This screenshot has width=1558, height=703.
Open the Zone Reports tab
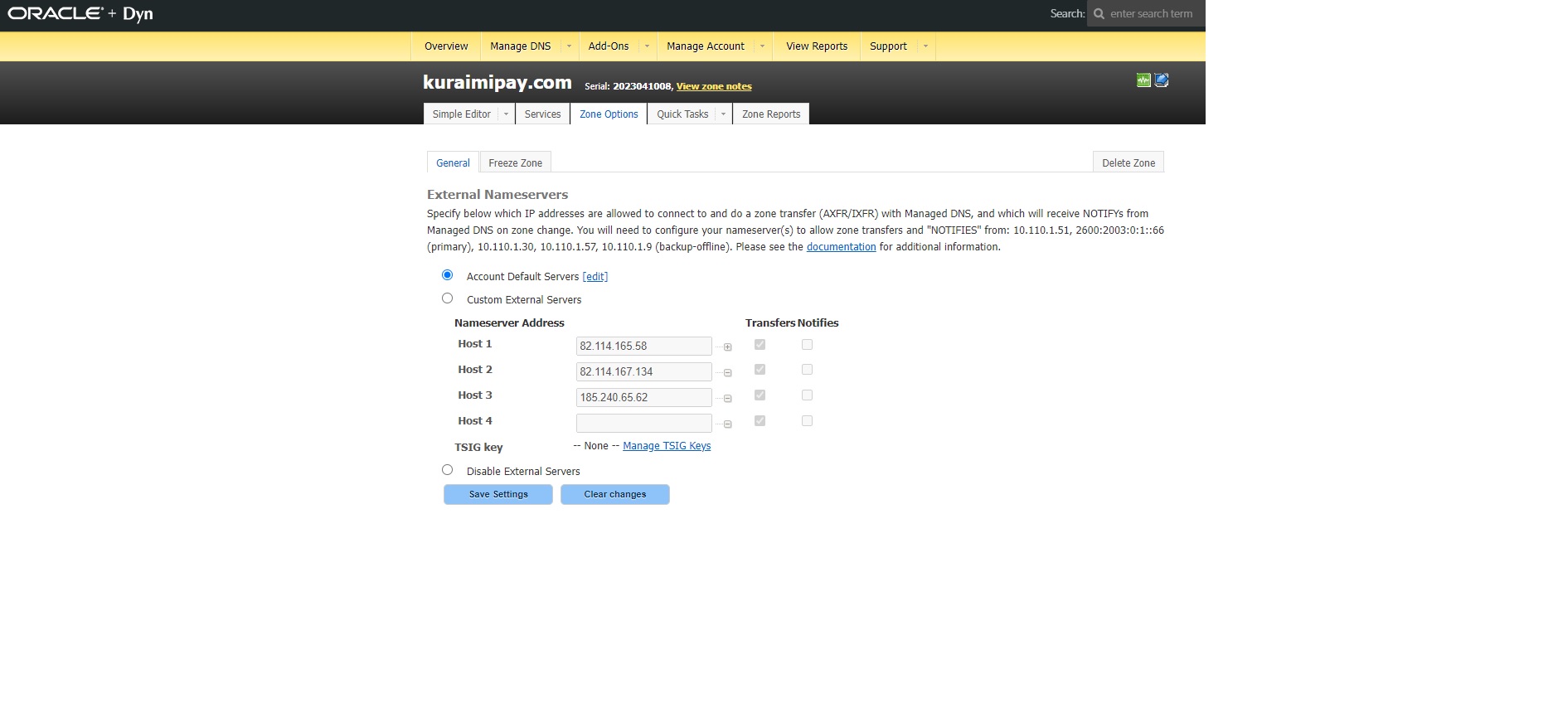pos(770,114)
